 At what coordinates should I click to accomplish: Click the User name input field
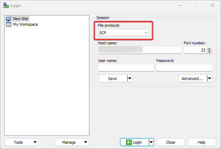pyautogui.click(x=126, y=68)
